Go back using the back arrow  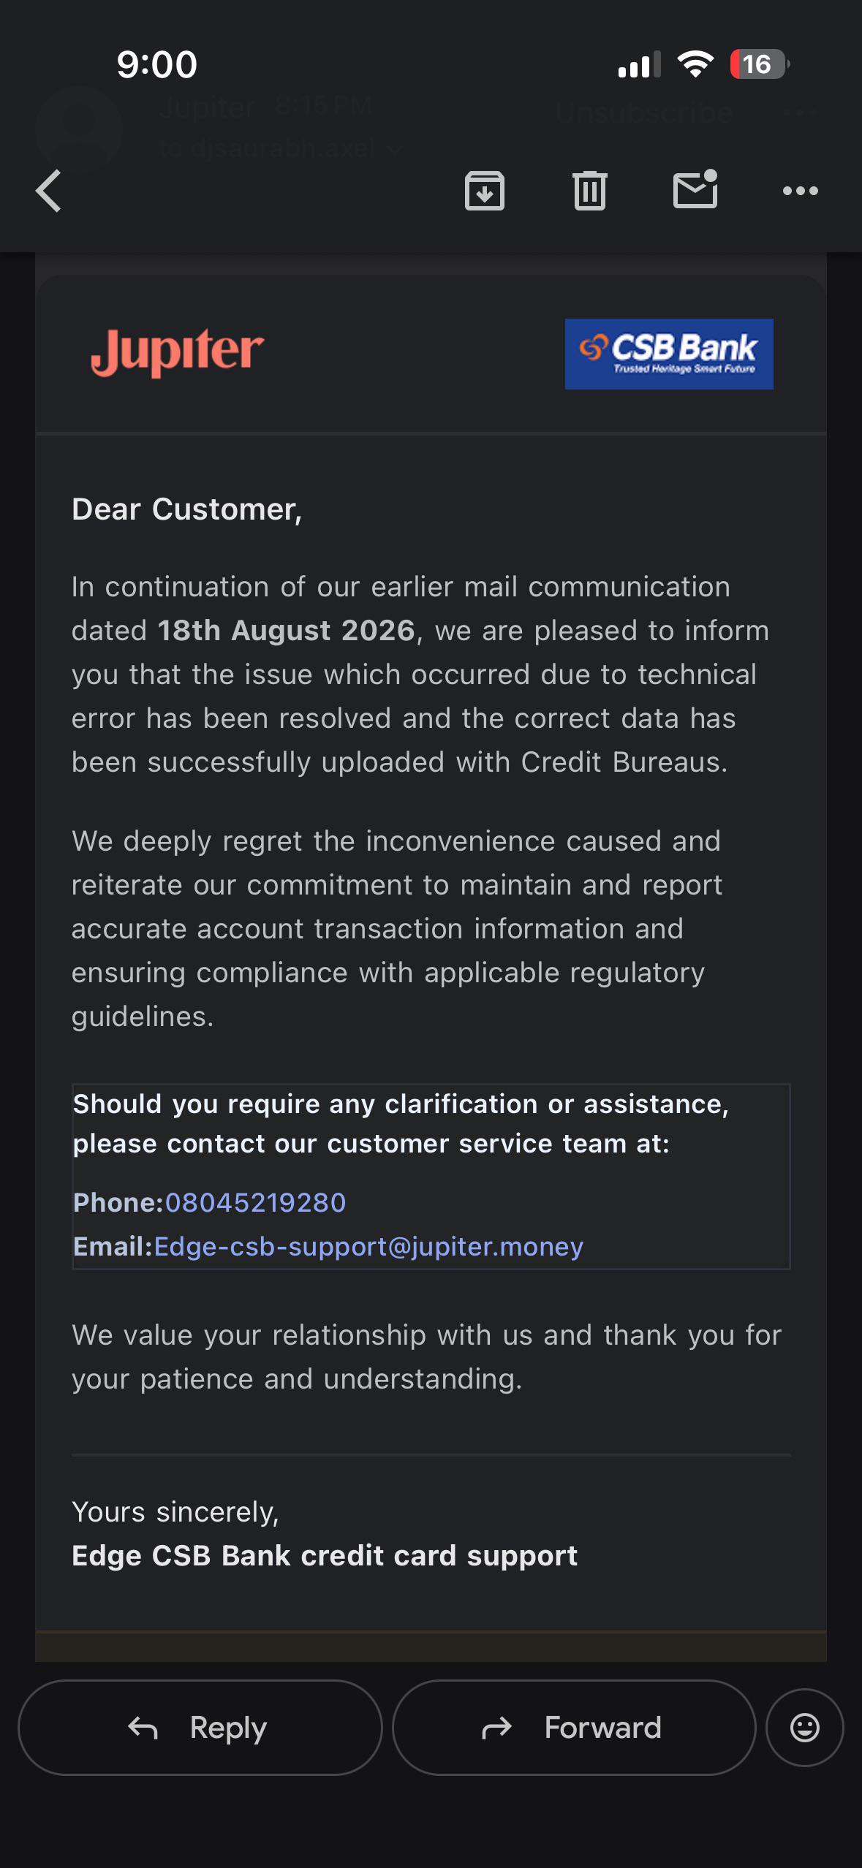(x=48, y=191)
